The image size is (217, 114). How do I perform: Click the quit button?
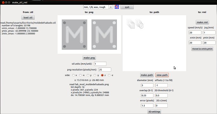point(127,7)
